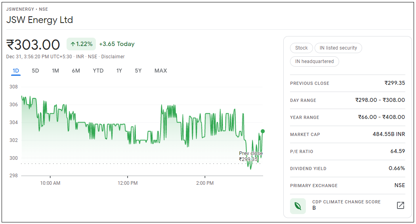Click the JSW Energy Ltd title

tap(40, 20)
